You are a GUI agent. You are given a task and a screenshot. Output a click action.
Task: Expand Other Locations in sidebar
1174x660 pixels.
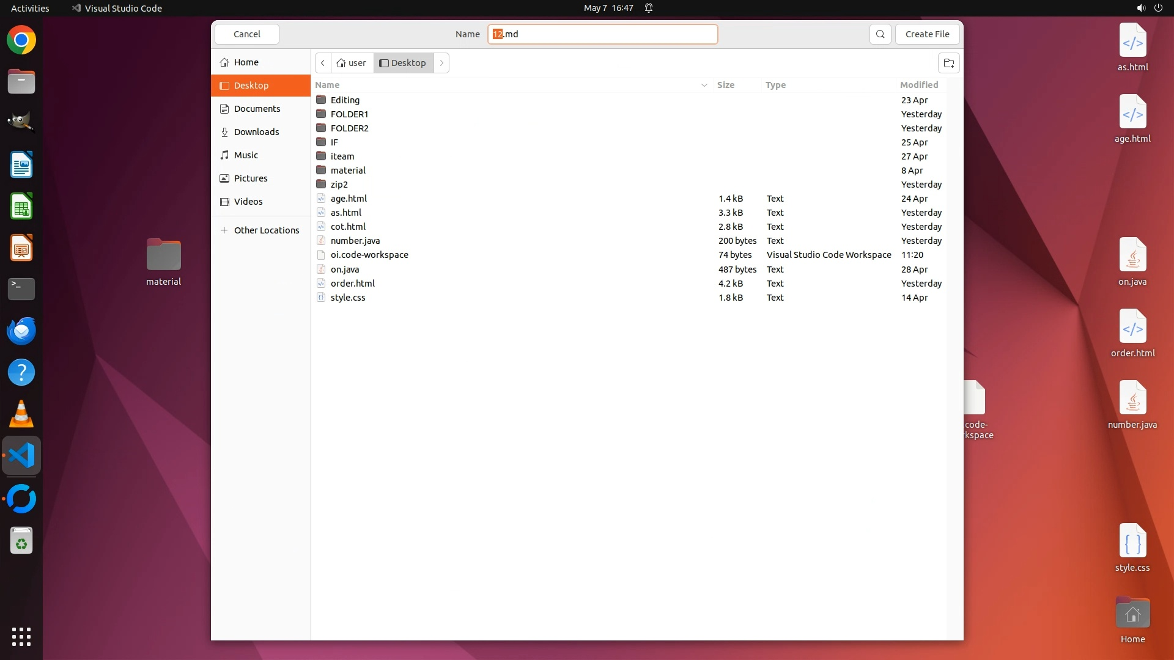260,230
